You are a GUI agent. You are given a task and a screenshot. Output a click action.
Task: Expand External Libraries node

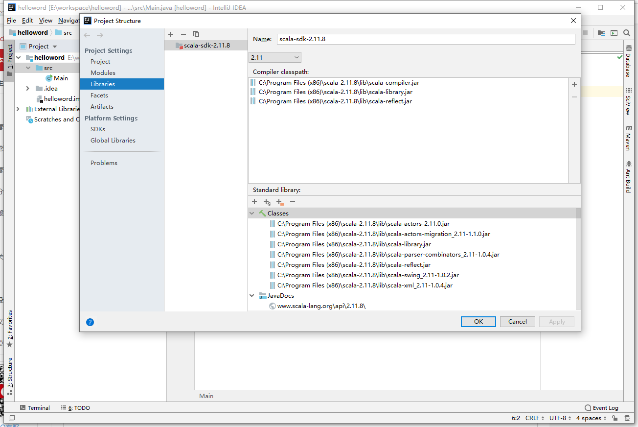18,109
